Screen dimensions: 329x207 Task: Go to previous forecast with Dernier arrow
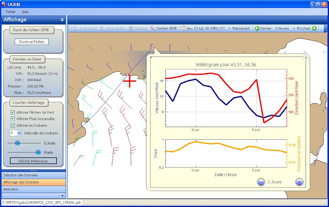point(257,29)
